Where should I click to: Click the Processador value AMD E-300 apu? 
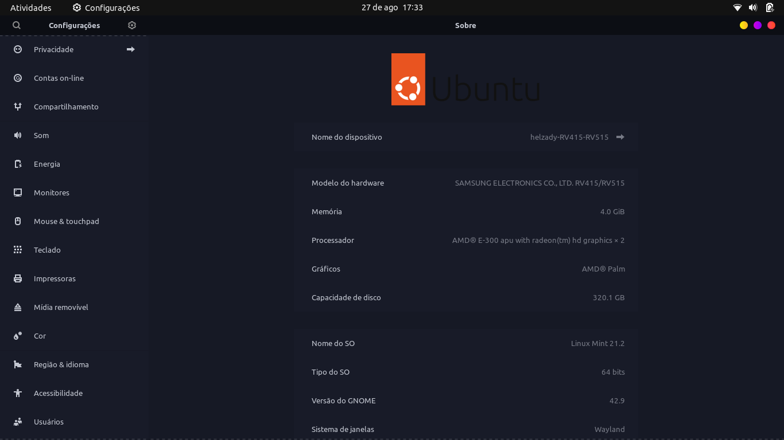click(x=538, y=240)
